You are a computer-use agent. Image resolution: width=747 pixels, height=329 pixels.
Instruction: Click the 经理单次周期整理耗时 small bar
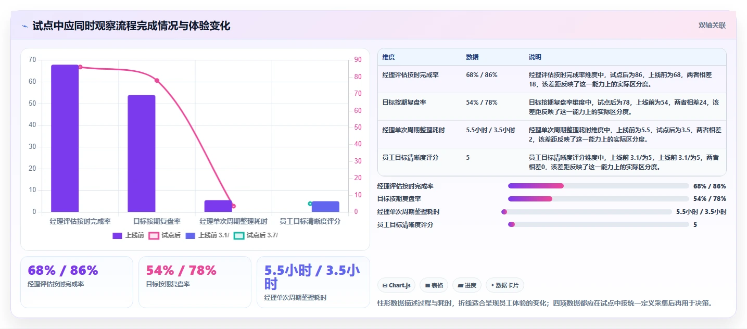(218, 206)
